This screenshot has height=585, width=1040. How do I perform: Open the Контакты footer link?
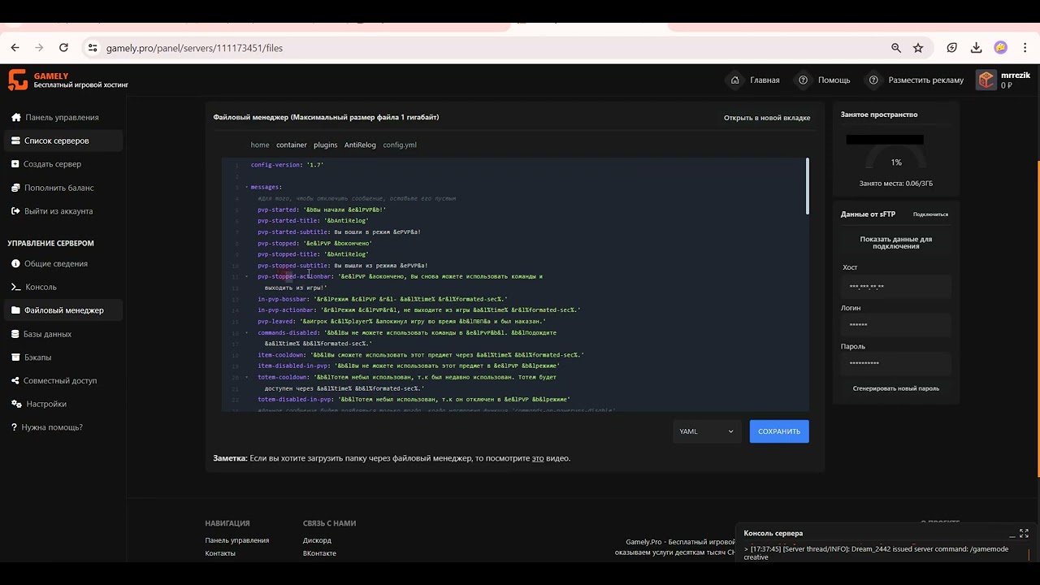click(x=220, y=553)
